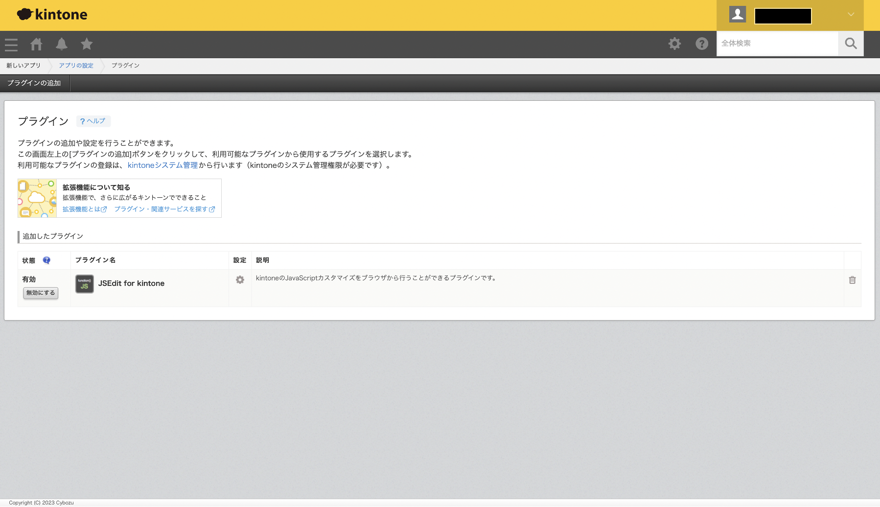Open the プラグイン・関連サービスを探す link
Screen dimensions: 880x507
click(x=162, y=209)
